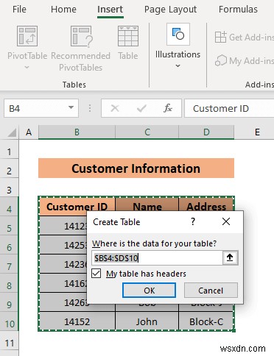Click the Customer Information title cell
Viewport: 274px width, 356px height.
click(136, 168)
